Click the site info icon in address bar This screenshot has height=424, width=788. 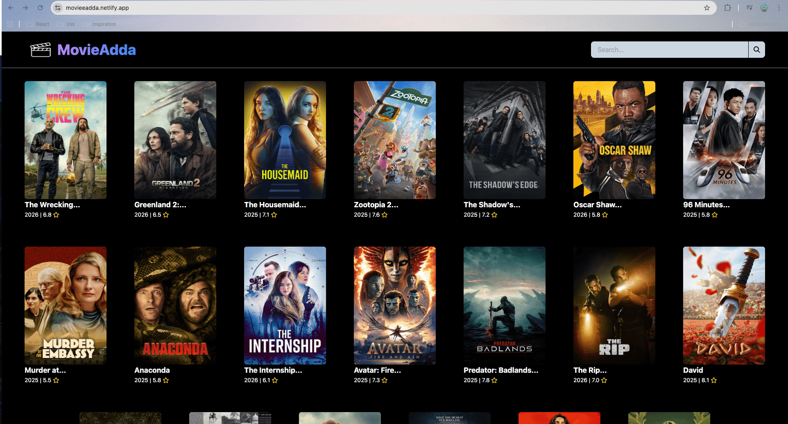(58, 8)
